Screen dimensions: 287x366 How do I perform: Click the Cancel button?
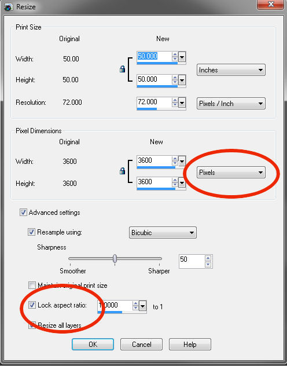click(x=141, y=345)
